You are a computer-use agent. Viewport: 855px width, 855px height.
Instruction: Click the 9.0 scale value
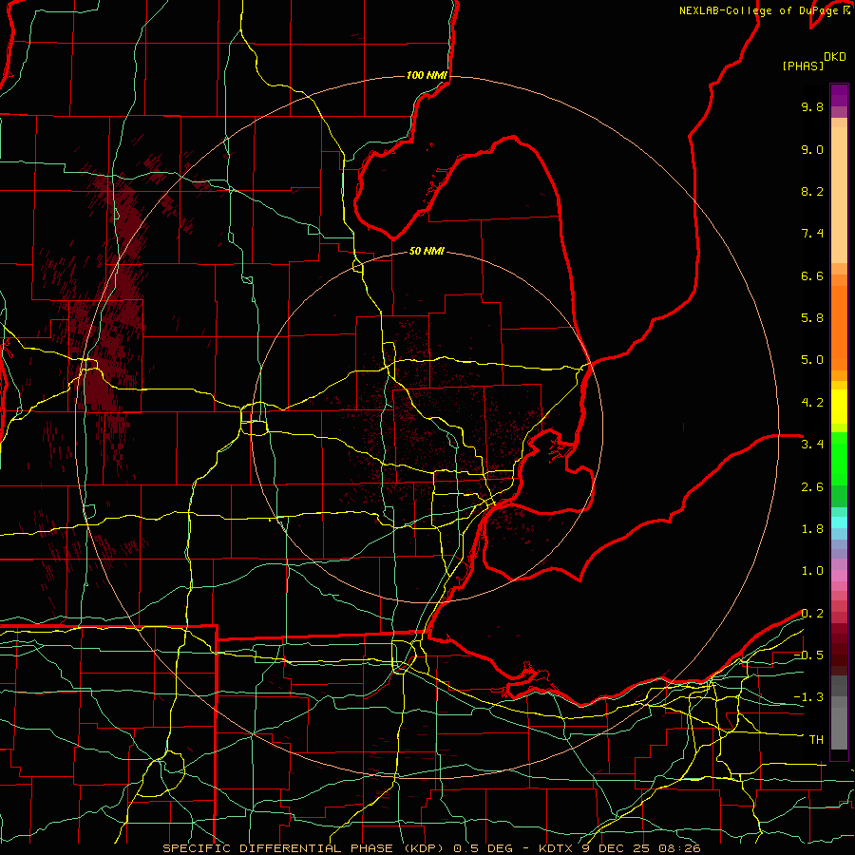tap(812, 149)
